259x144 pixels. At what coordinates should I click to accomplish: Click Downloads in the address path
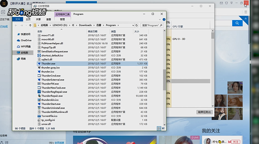click(85, 25)
